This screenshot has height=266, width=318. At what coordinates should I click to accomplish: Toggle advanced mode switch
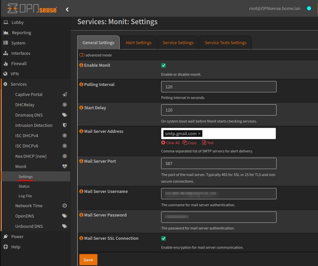[82, 55]
